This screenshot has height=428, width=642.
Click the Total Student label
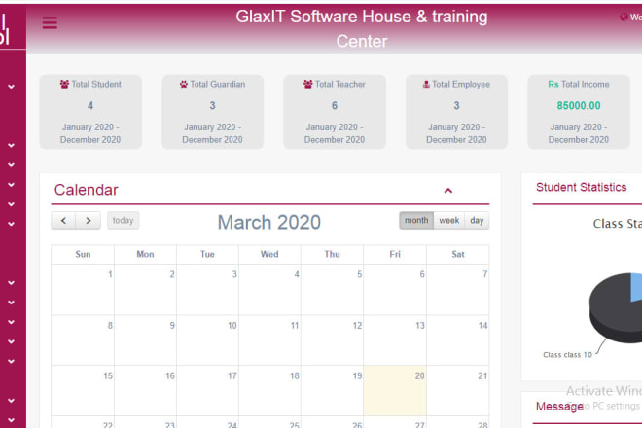coord(96,84)
